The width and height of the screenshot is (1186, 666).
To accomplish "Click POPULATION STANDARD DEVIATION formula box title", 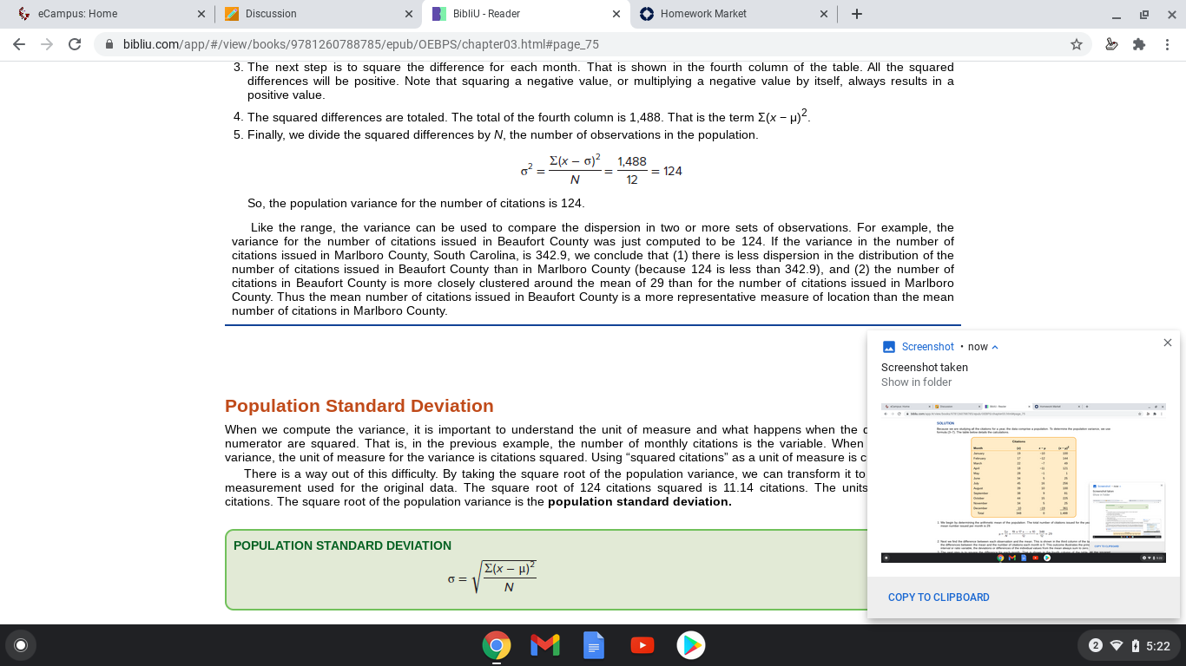I will click(342, 545).
